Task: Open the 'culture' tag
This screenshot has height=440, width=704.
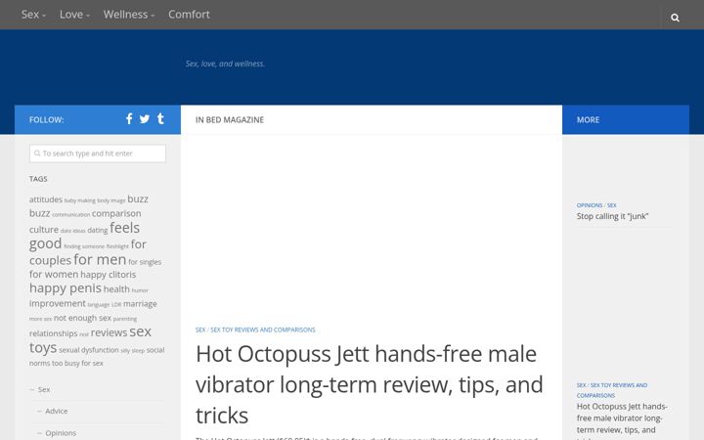Action: [x=44, y=230]
